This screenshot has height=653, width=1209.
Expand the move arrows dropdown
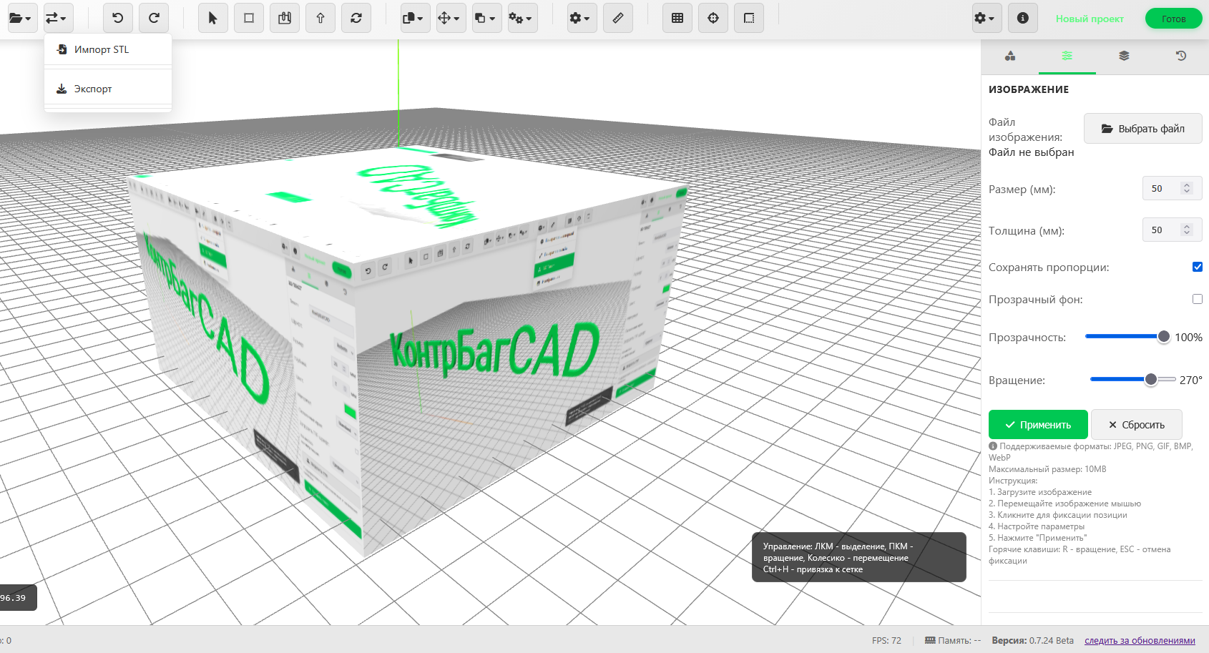(x=449, y=19)
